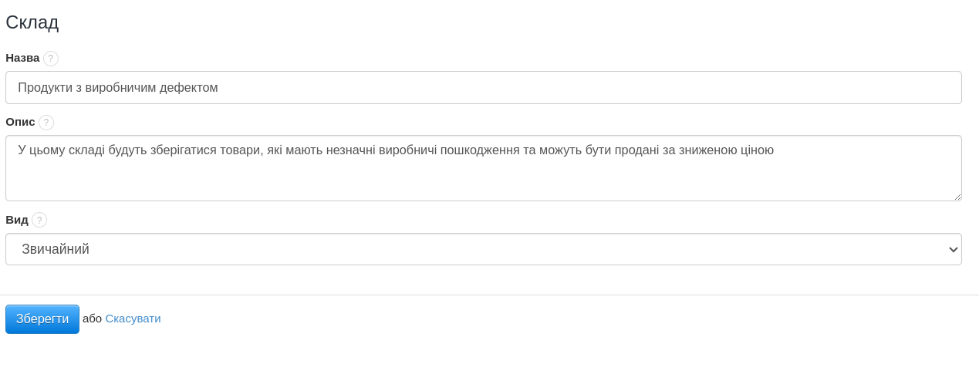Screen dimensions: 979x381
Task: Expand the Вид dropdown arrow
Action: click(954, 249)
